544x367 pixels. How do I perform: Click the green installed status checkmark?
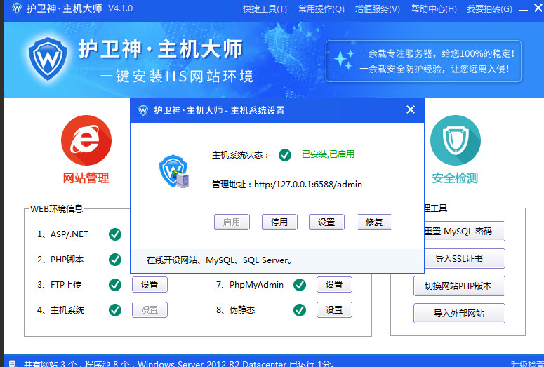pyautogui.click(x=284, y=154)
